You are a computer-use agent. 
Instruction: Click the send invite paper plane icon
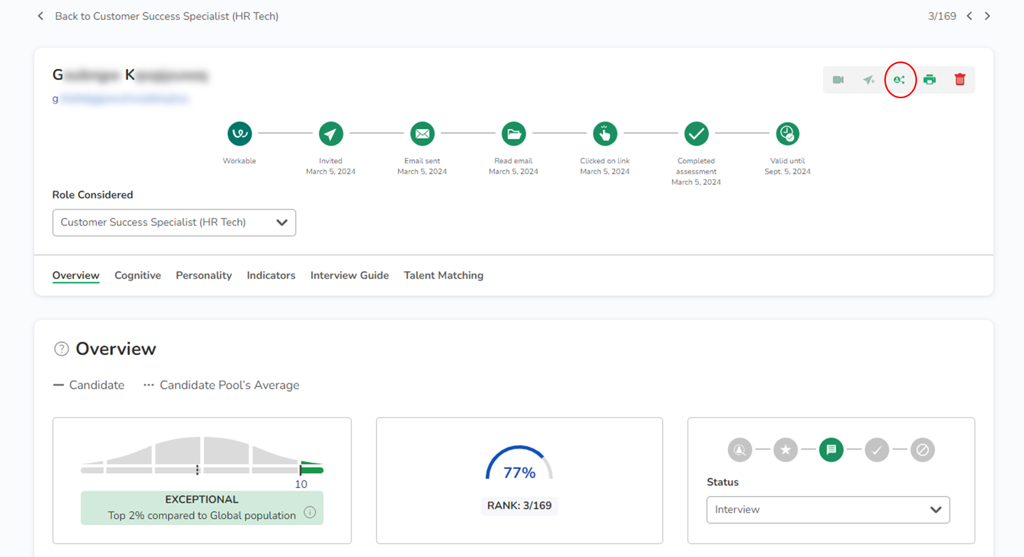coord(869,80)
